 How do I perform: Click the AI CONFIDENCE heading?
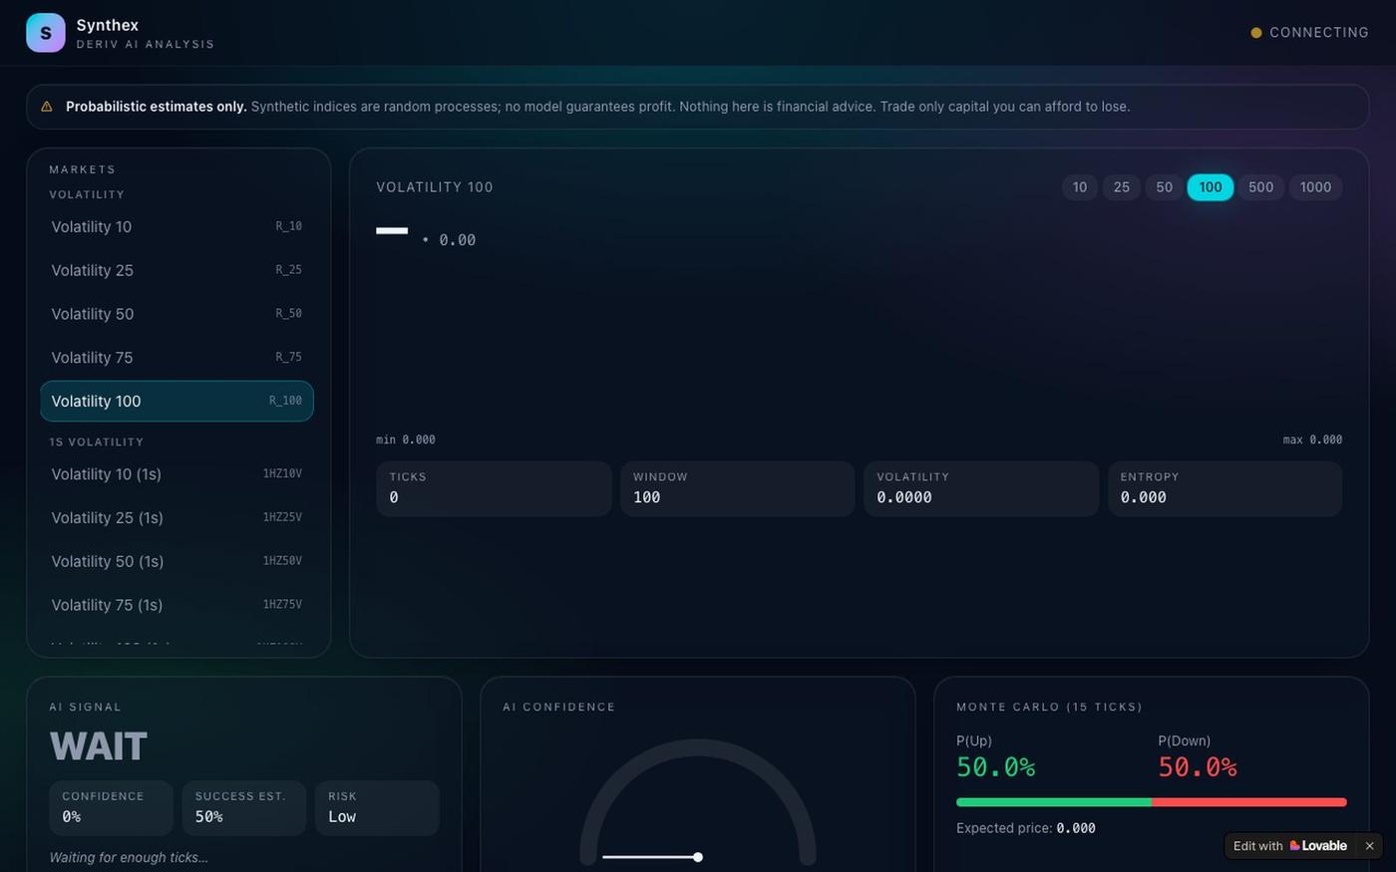click(559, 707)
